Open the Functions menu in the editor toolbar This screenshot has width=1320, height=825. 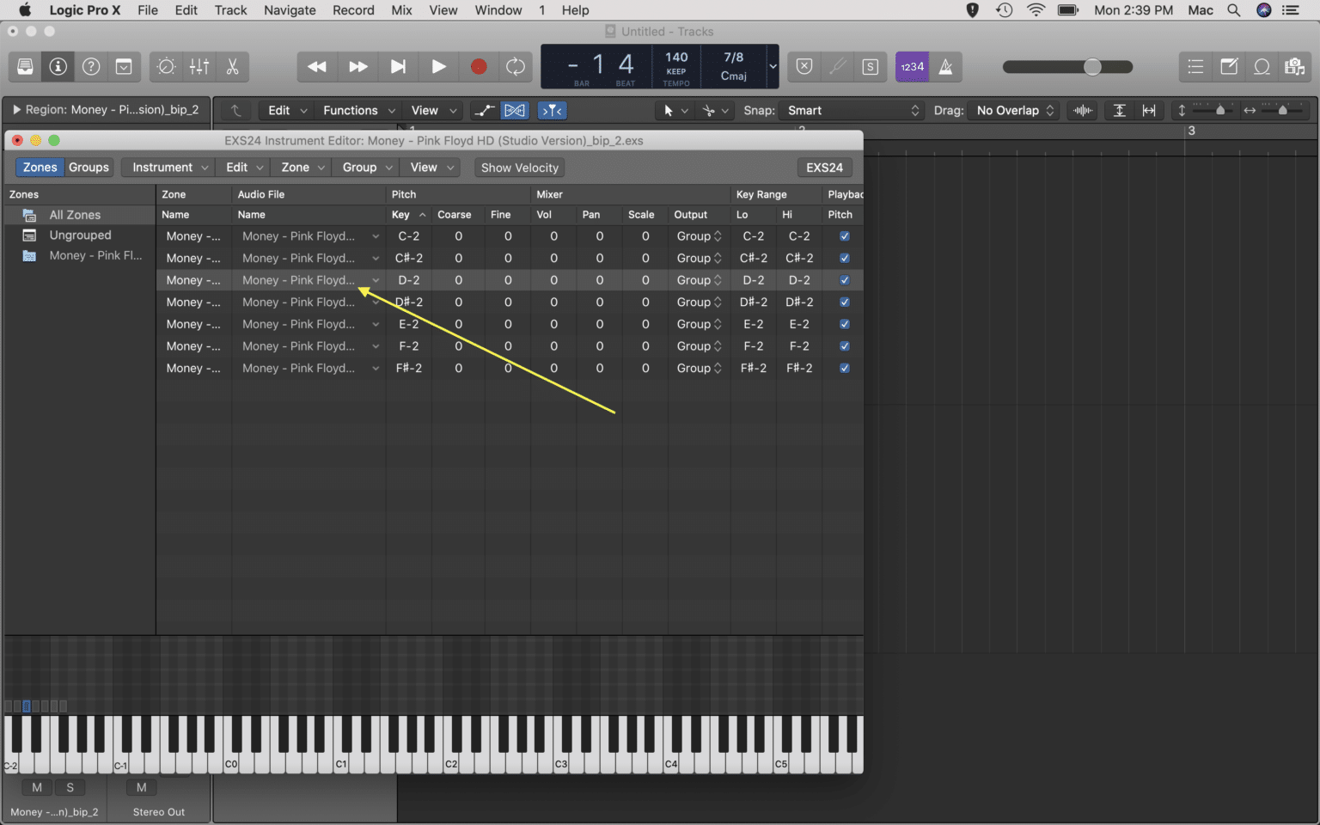pos(351,110)
